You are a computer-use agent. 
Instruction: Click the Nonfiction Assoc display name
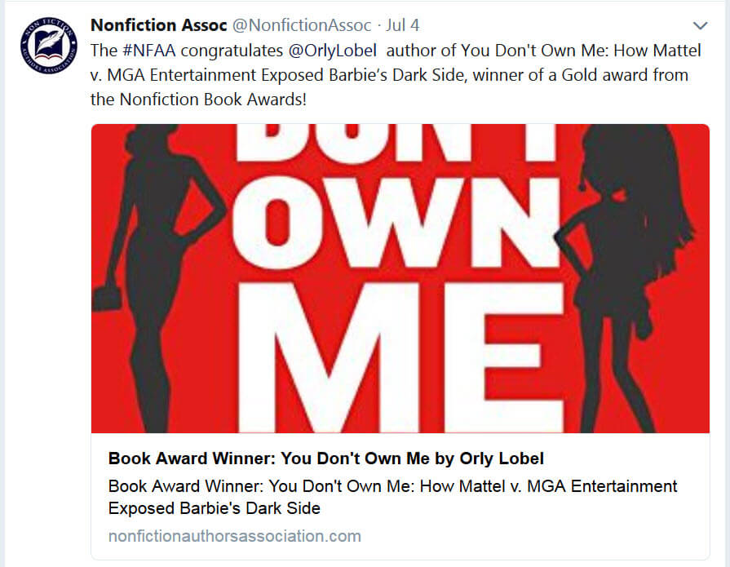158,24
